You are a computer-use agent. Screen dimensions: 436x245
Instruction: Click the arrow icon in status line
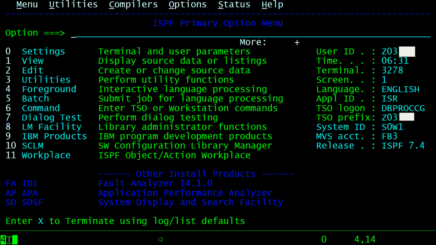pyautogui.click(x=161, y=240)
